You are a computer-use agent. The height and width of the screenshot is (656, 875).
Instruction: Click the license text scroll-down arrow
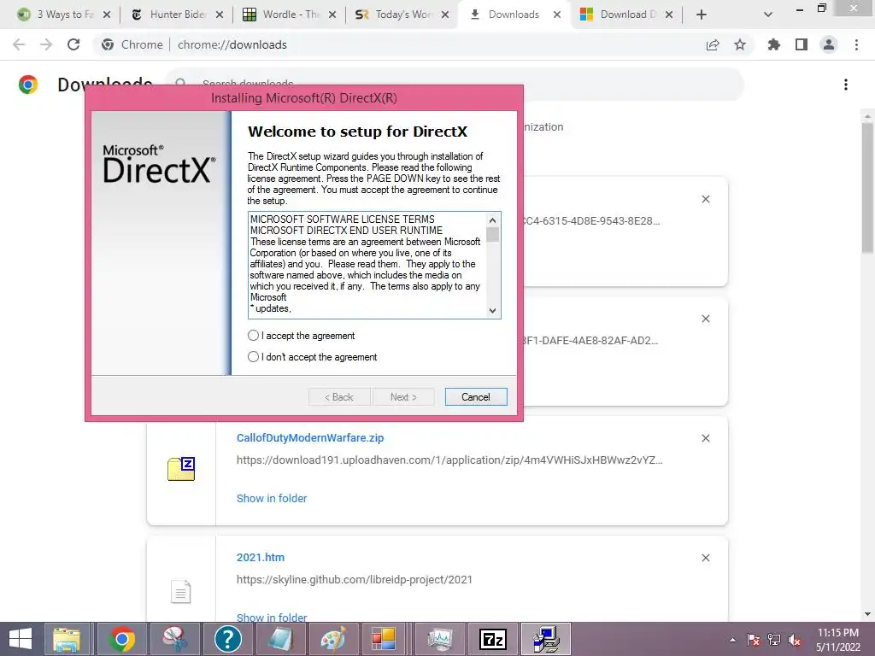pos(492,311)
